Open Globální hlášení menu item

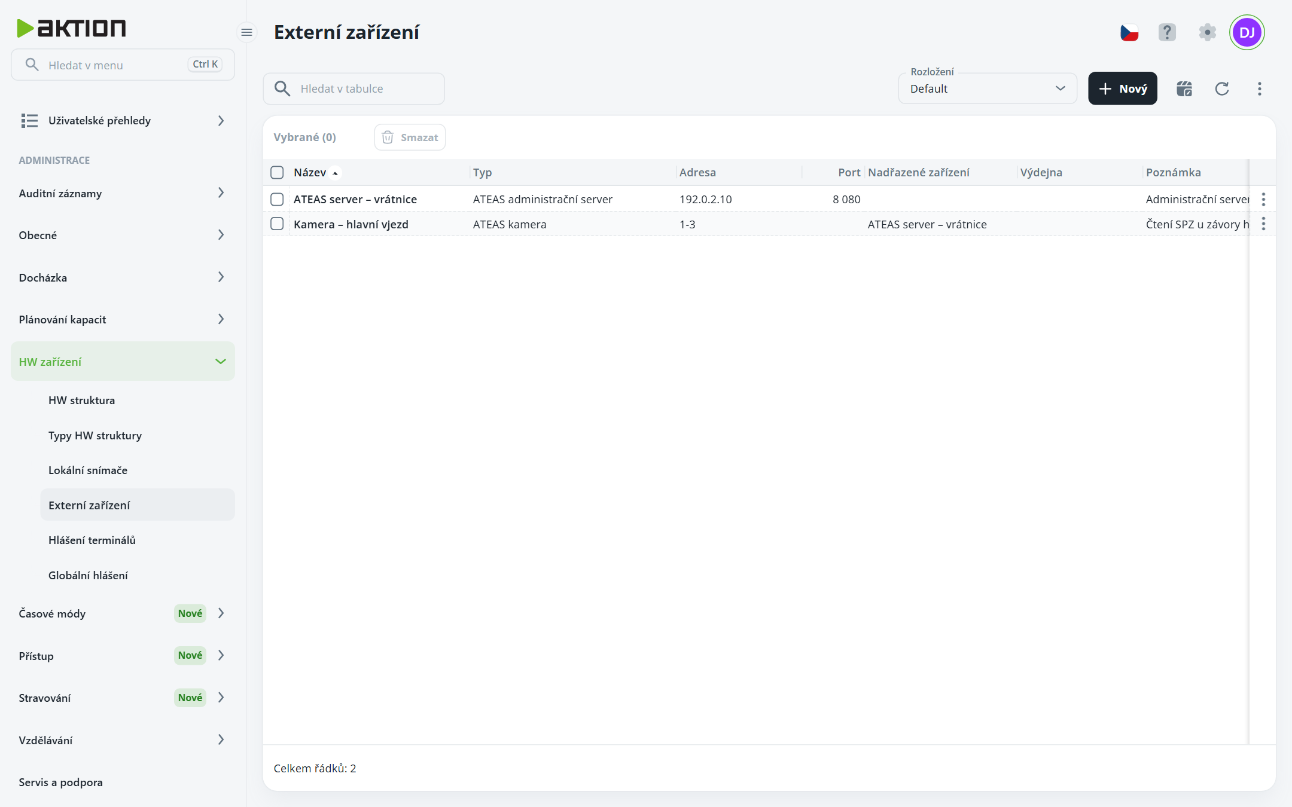[x=138, y=575]
